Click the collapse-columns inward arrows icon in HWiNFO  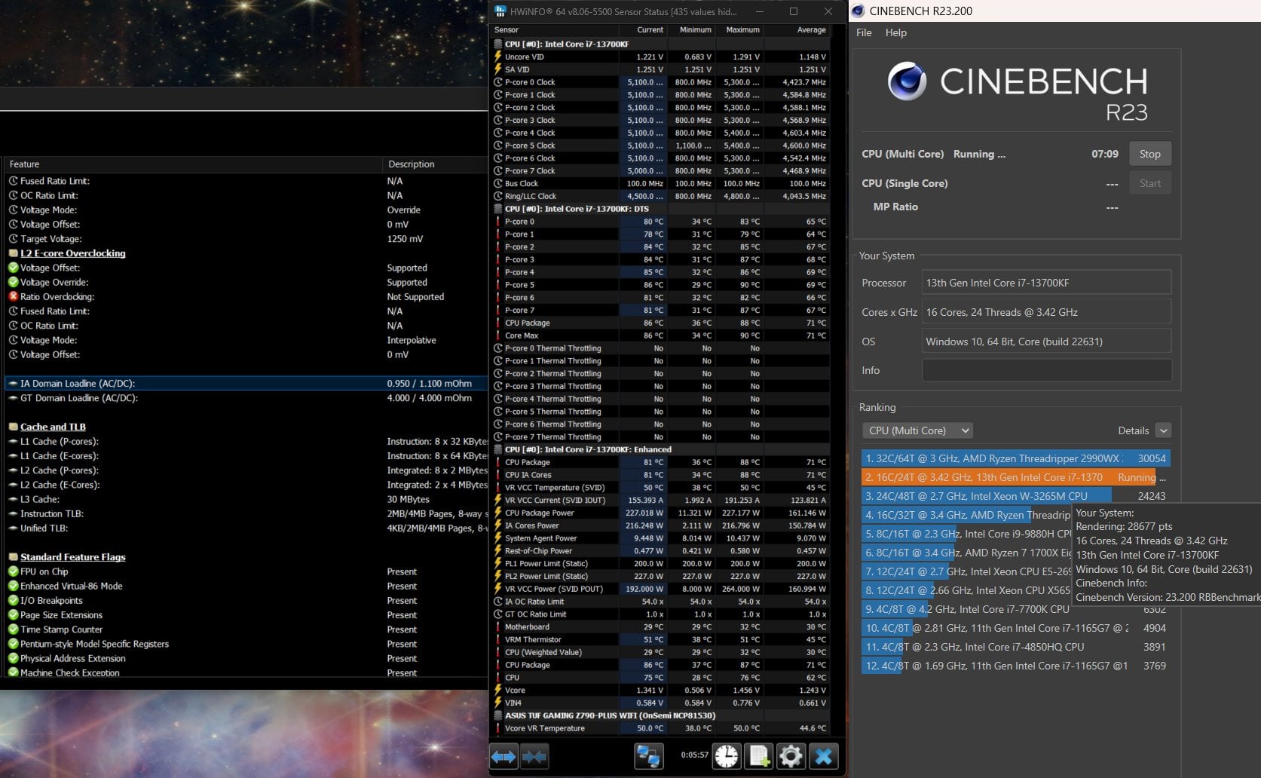point(534,756)
